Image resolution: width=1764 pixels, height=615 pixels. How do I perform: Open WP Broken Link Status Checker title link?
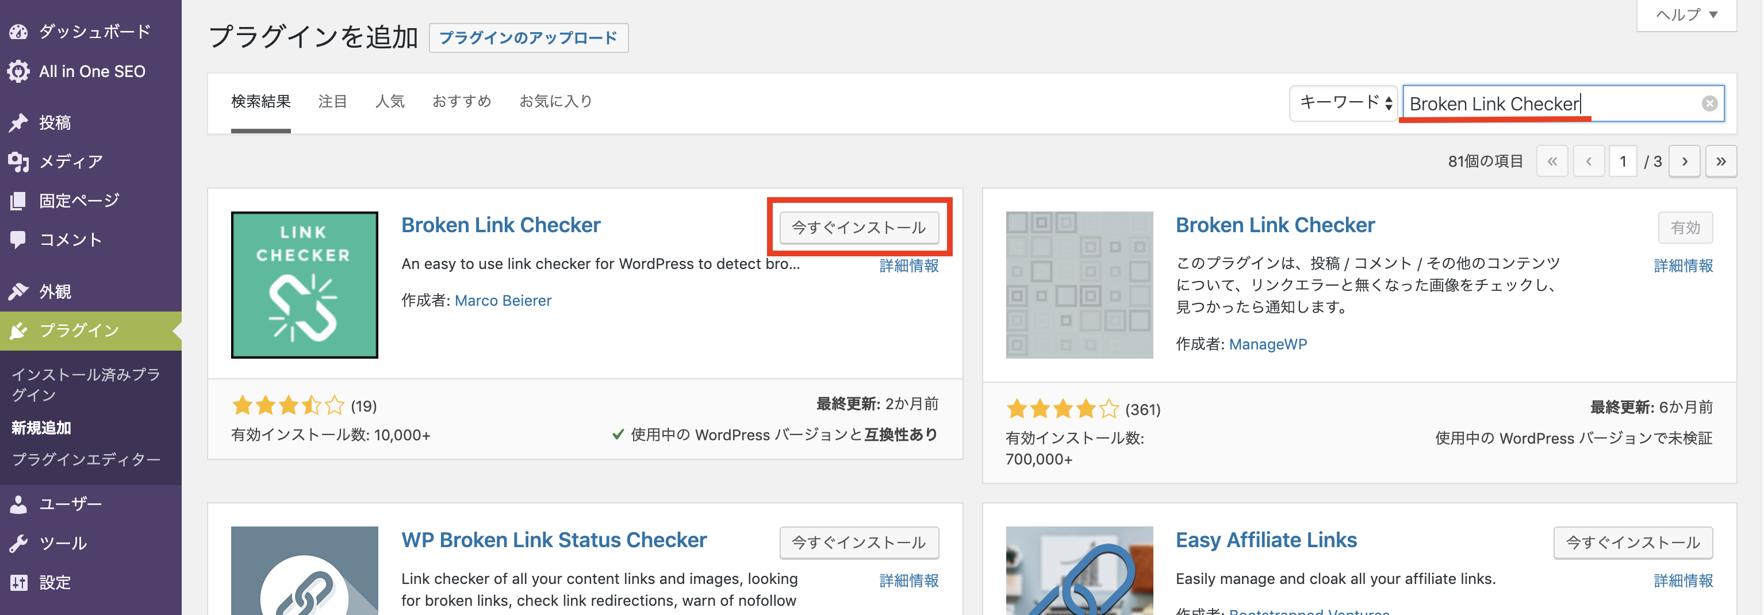click(x=554, y=540)
